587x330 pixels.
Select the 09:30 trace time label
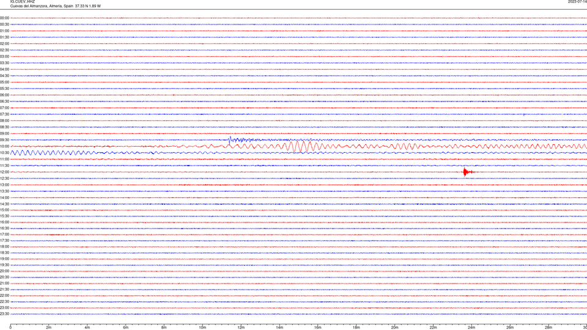point(4,140)
